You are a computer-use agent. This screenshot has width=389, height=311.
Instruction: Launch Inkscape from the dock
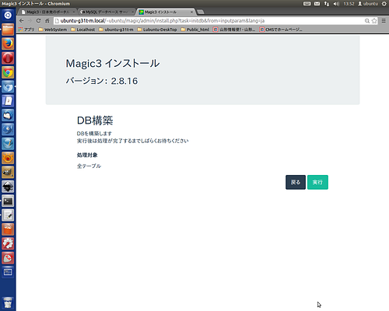click(8, 187)
